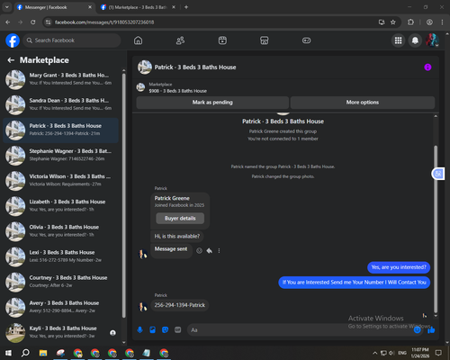Image resolution: width=450 pixels, height=360 pixels.
Task: Open Victoria Wilson conversation
Action: coord(60,181)
